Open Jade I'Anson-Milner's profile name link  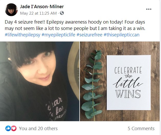pos(42,7)
